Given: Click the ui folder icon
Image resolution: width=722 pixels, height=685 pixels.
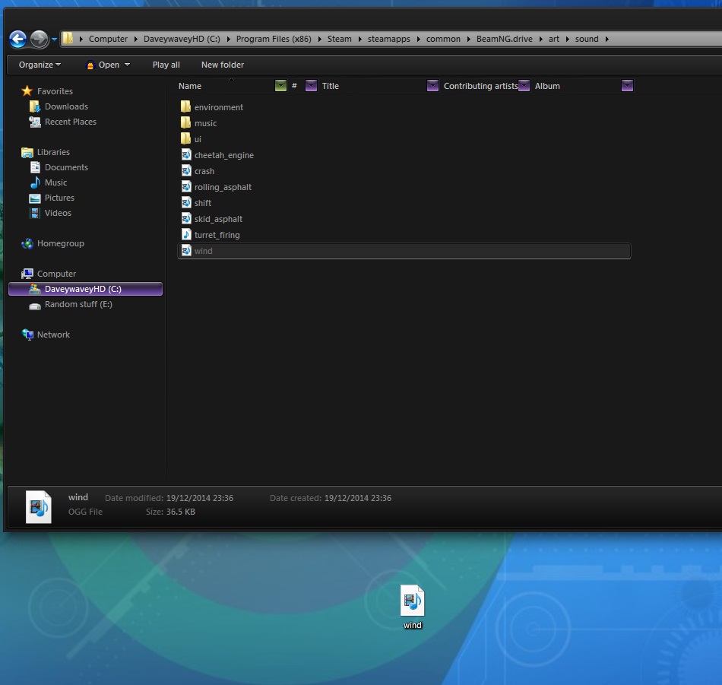Looking at the screenshot, I should [x=185, y=138].
